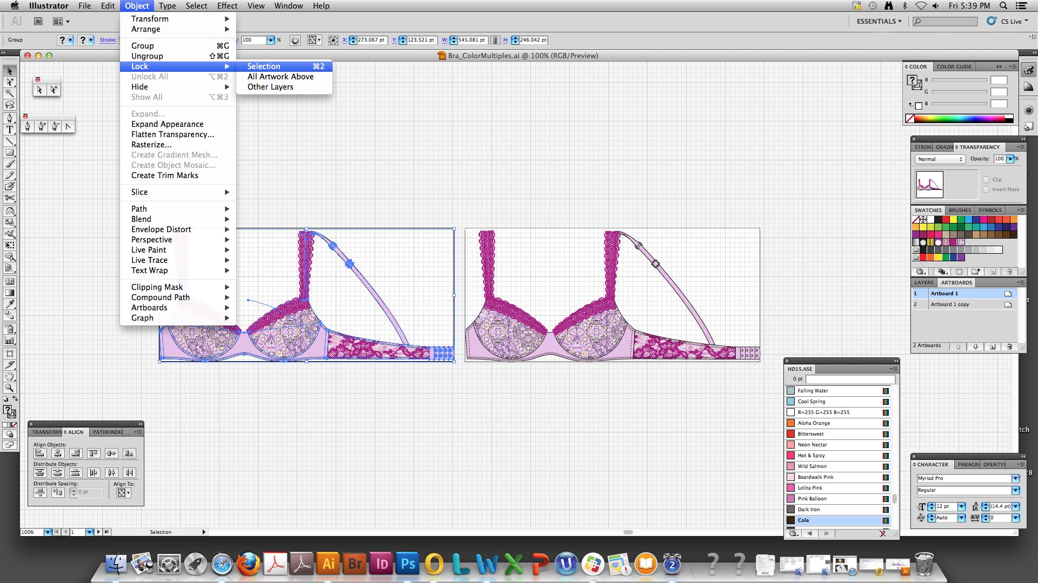Choose All Artwork Above from Lock submenu
This screenshot has height=583, width=1038.
[x=280, y=77]
